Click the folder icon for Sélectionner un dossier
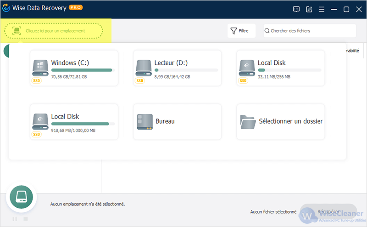367x227 pixels. click(248, 122)
